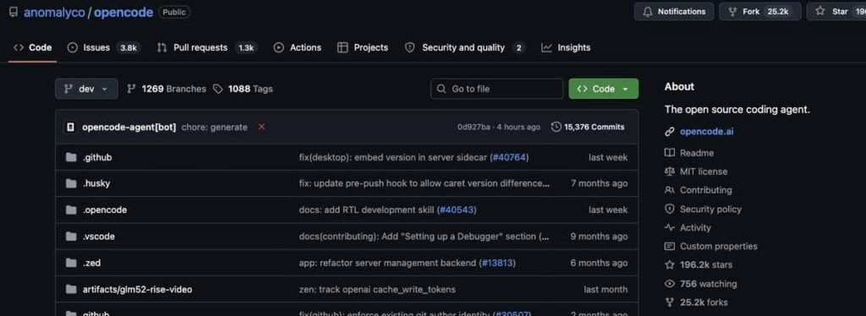Open pull request link #40764
Screen dimensions: 866x316
click(509, 157)
